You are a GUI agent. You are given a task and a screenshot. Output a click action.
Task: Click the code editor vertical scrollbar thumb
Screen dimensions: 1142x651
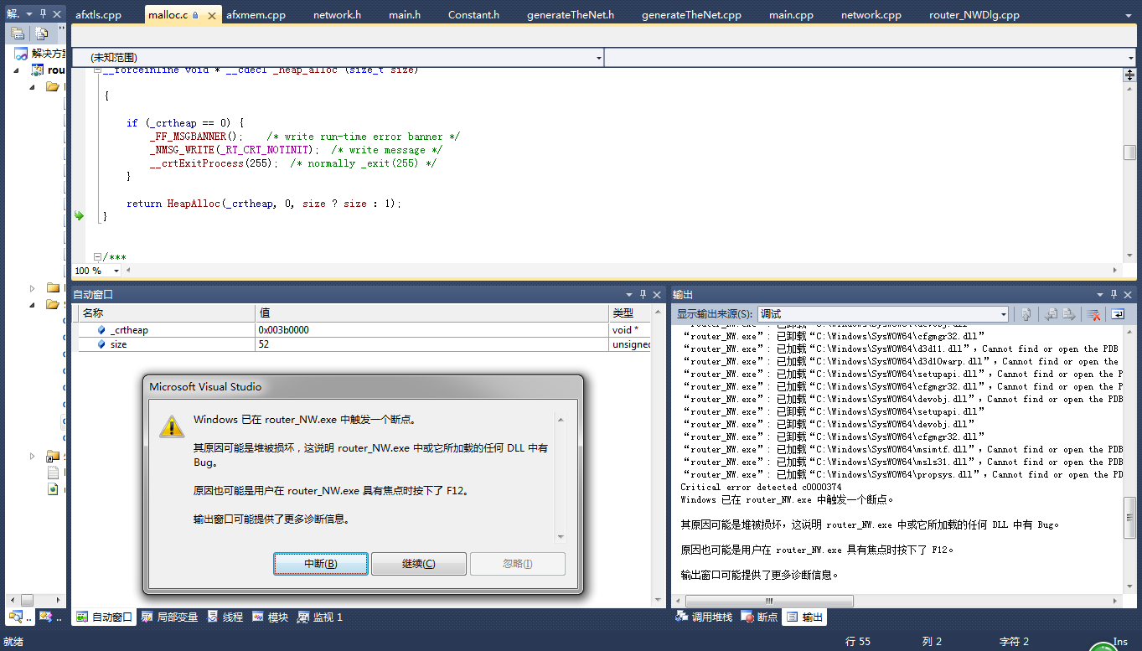pos(1129,152)
